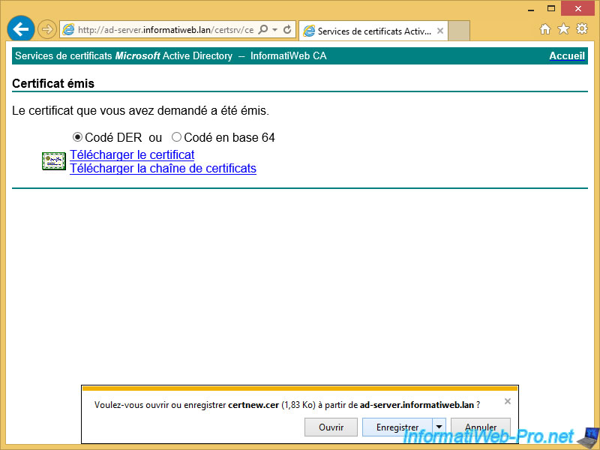Select the Codé en base 64 option
Screen dimensions: 600x450
tap(176, 137)
